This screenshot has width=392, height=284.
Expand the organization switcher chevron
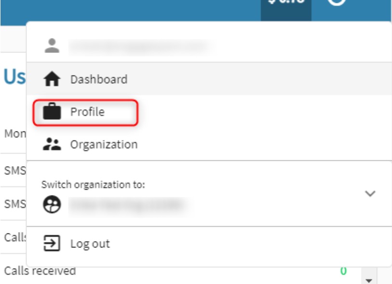click(370, 194)
